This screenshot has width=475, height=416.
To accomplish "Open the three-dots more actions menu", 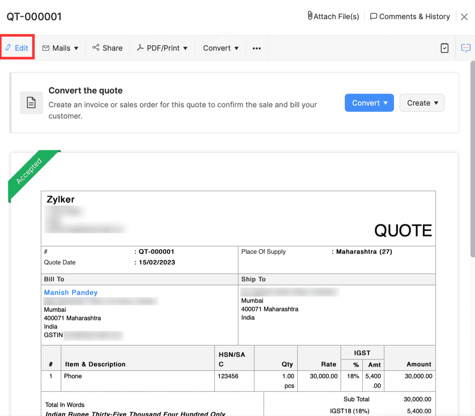I will (256, 48).
